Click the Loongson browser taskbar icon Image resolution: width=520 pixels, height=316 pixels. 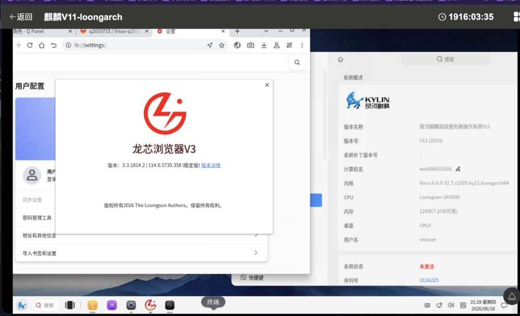coord(150,305)
